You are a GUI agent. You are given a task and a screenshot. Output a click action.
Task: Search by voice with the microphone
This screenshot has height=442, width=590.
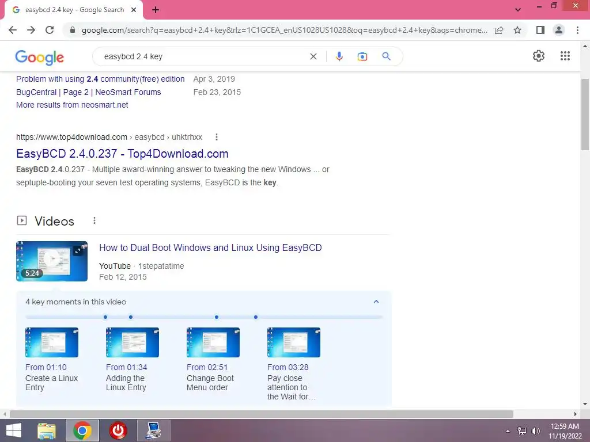click(x=339, y=56)
